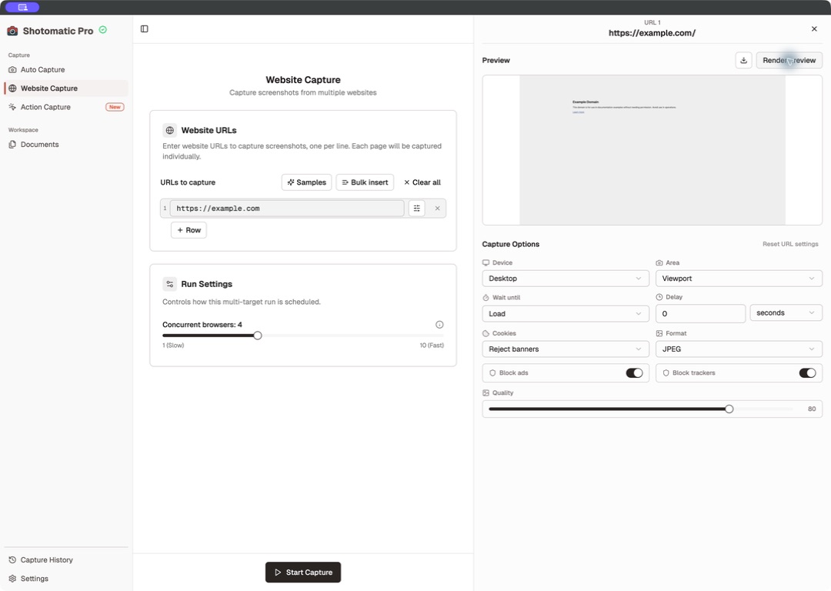Image resolution: width=831 pixels, height=591 pixels.
Task: Open the Cookies dropdown showing Reject banners
Action: (x=566, y=349)
